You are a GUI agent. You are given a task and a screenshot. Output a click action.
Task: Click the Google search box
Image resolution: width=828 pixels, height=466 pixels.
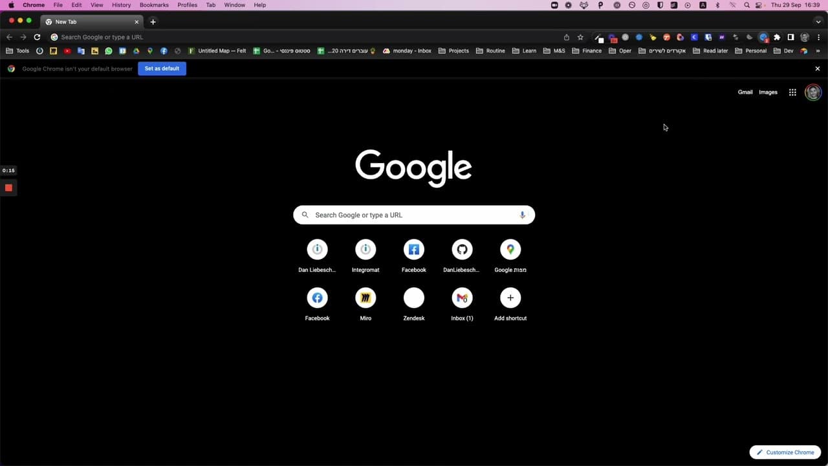coord(414,215)
